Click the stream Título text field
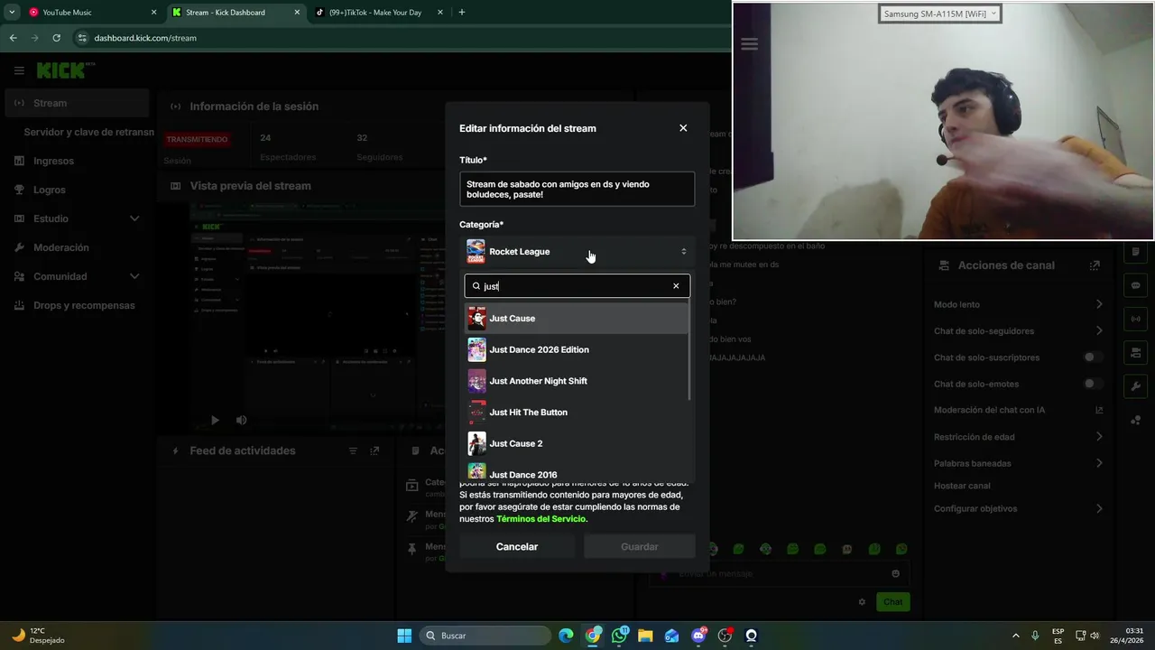Screen dimensions: 1155x650 (577, 190)
